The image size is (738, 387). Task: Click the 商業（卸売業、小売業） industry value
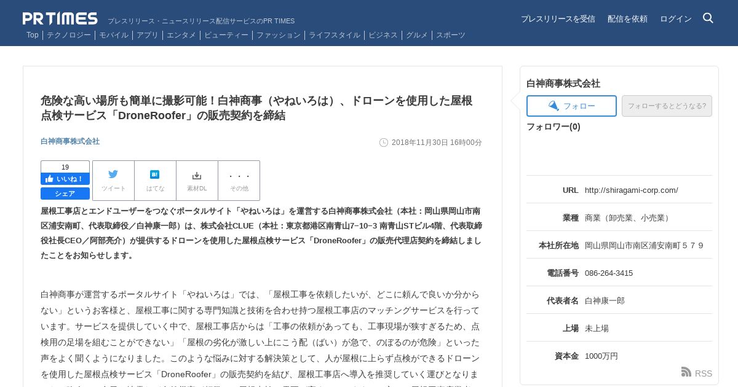pyautogui.click(x=629, y=217)
